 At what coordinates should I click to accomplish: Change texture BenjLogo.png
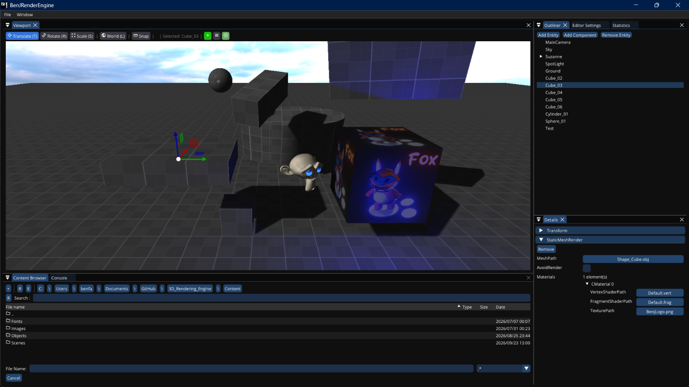[x=660, y=312]
